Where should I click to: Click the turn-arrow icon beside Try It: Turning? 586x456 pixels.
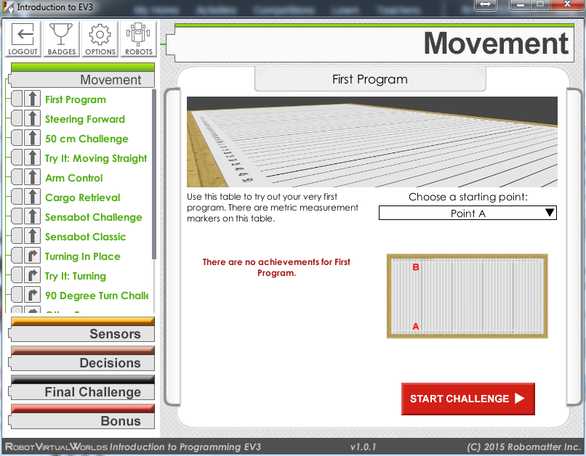33,275
